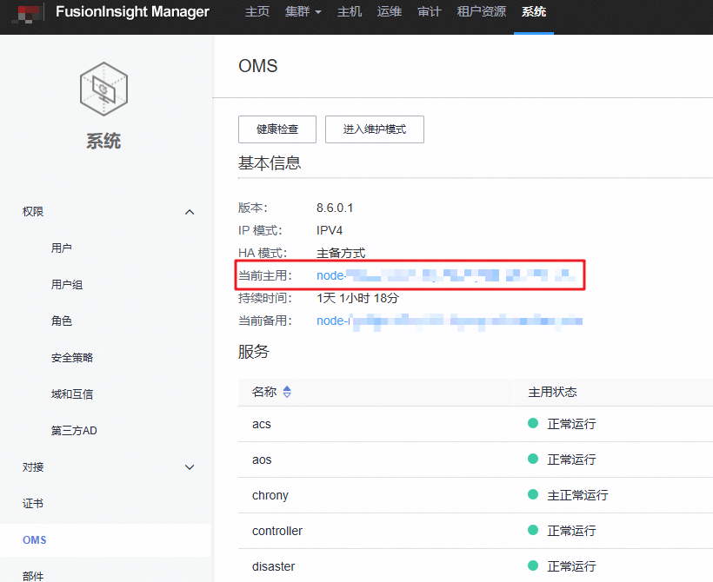713x582 pixels.
Task: Click the FusionInsight Manager logo icon
Action: [28, 12]
